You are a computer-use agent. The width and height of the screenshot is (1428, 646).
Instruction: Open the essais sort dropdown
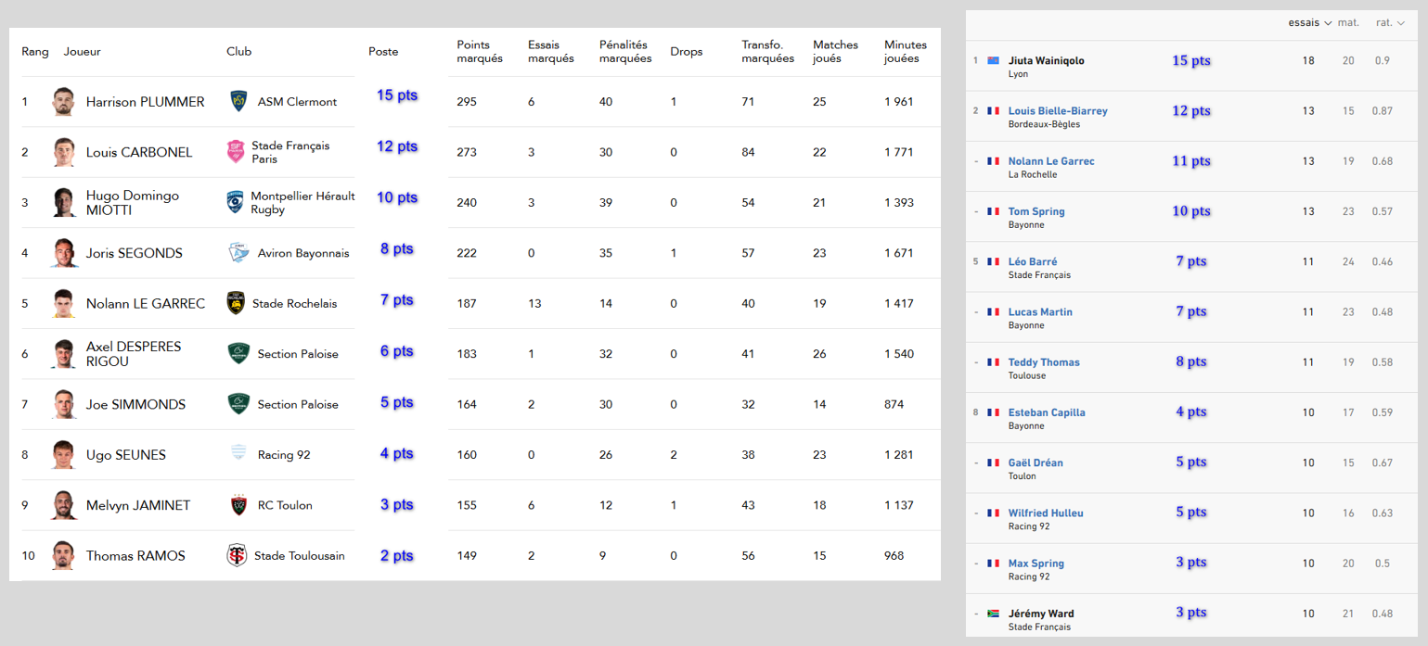point(1310,22)
